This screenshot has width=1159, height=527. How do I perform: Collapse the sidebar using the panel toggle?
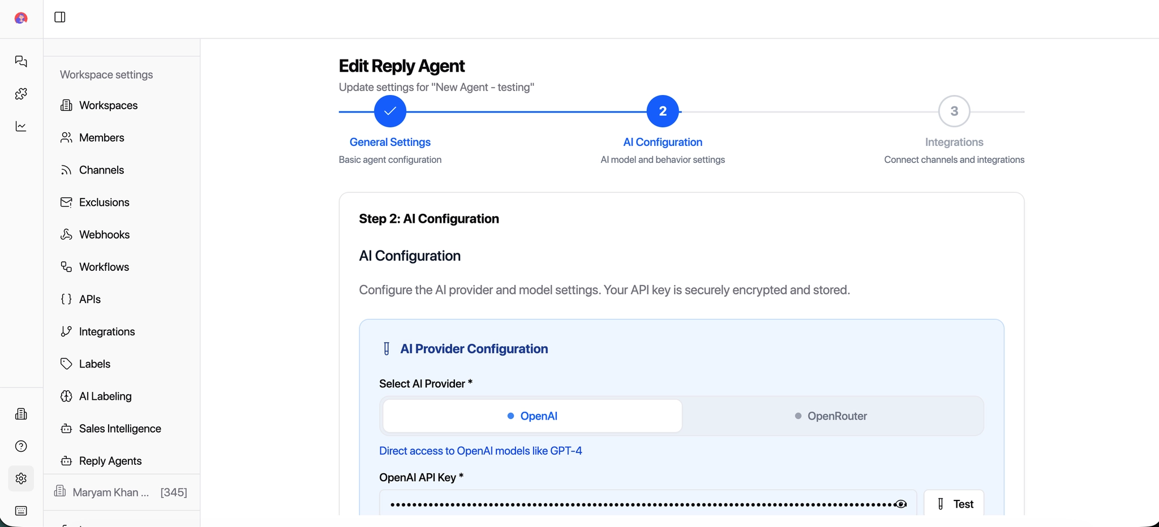pyautogui.click(x=59, y=17)
